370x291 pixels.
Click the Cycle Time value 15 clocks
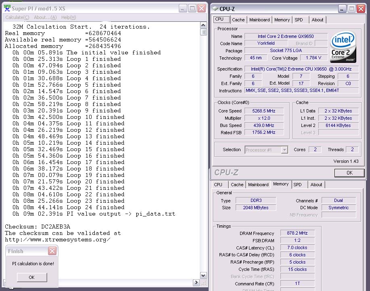click(x=297, y=270)
